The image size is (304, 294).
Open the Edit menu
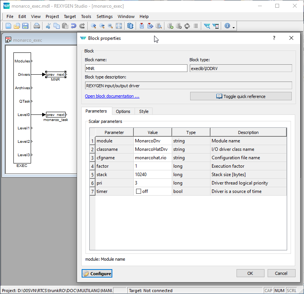pyautogui.click(x=22, y=16)
